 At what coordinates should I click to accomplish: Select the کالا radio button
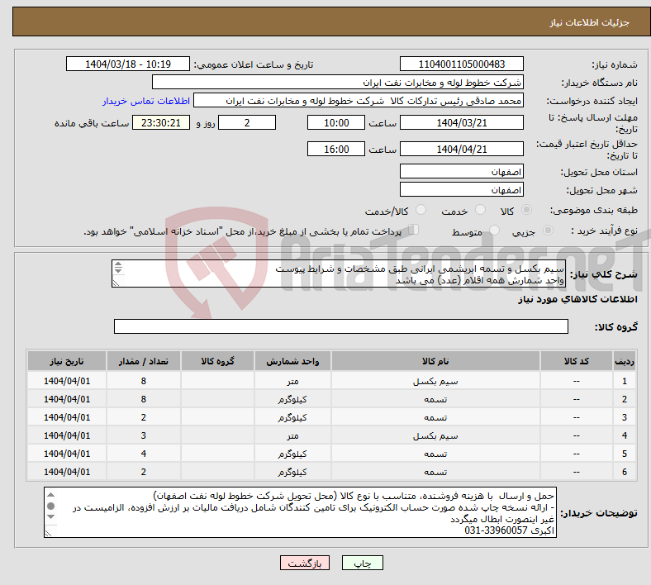[526, 210]
